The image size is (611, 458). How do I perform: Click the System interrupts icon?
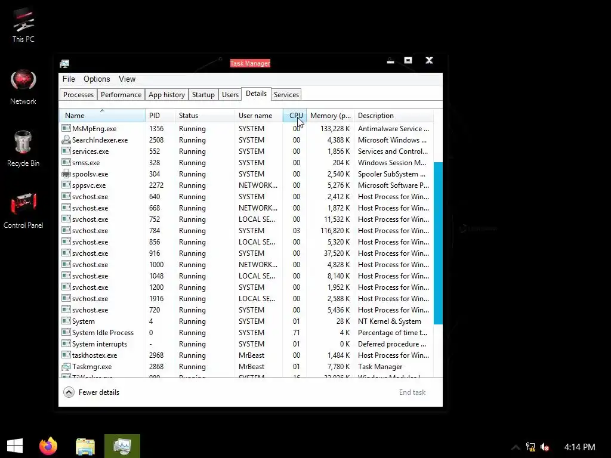click(66, 343)
